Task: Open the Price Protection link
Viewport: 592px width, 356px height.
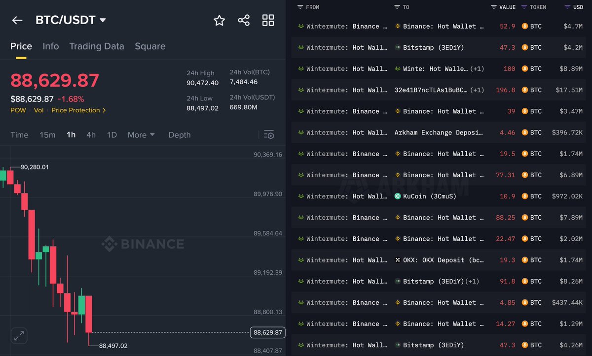Action: point(78,110)
